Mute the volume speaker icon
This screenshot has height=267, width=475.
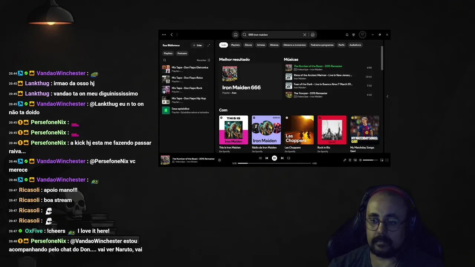click(360, 160)
